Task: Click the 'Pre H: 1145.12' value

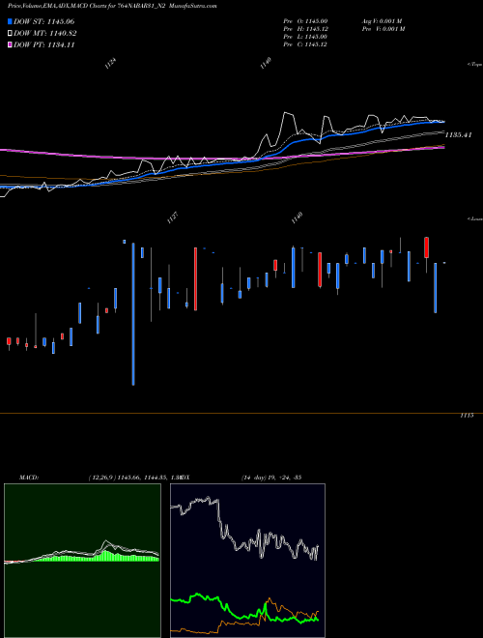Action: (305, 29)
